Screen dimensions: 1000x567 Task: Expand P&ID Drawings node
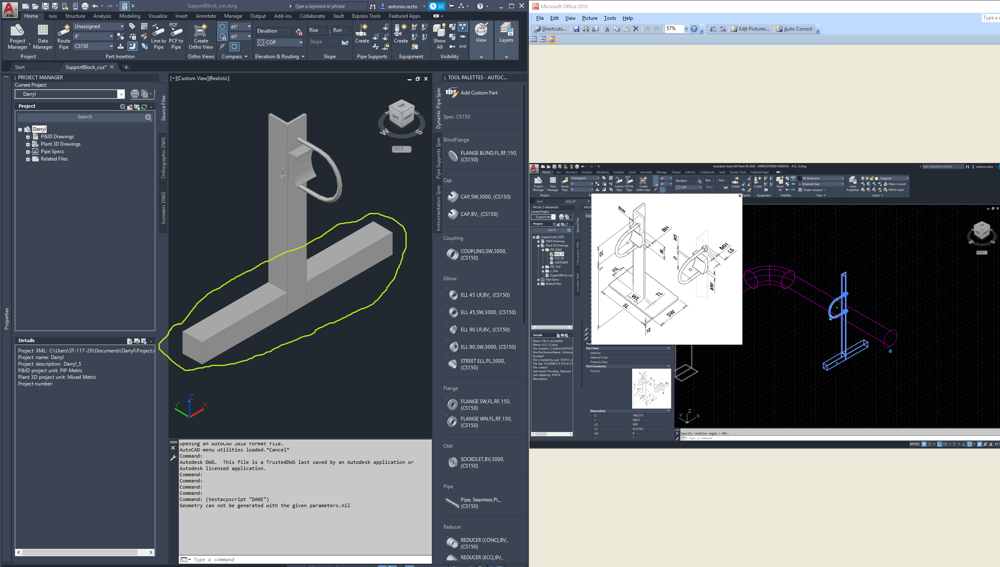click(x=28, y=137)
